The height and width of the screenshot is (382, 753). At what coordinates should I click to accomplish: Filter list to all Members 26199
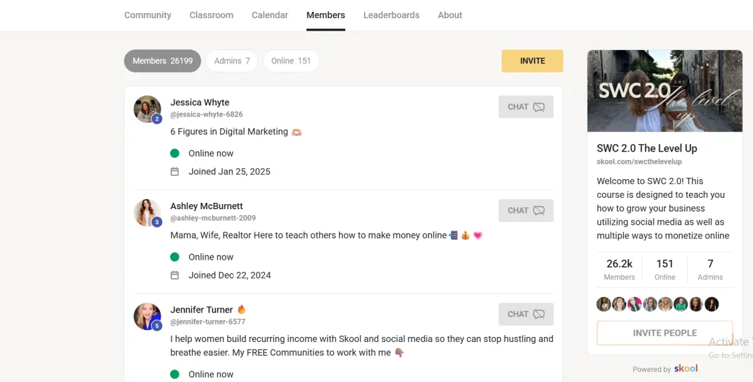163,61
